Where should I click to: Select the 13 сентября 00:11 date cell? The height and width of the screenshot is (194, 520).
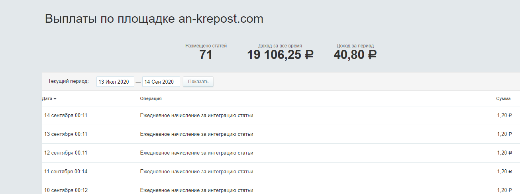tap(66, 134)
